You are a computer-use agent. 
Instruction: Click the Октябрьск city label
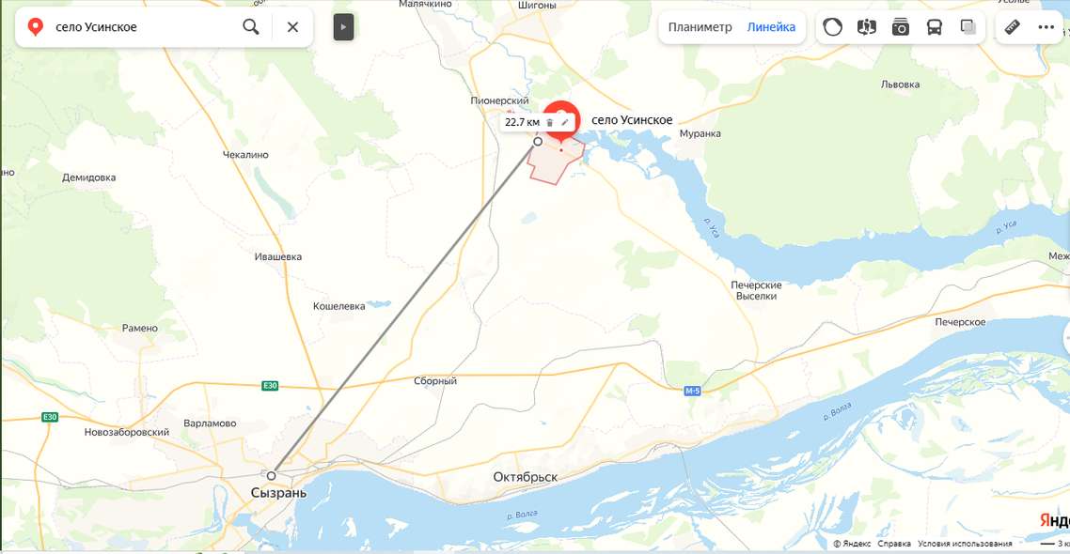(x=526, y=477)
